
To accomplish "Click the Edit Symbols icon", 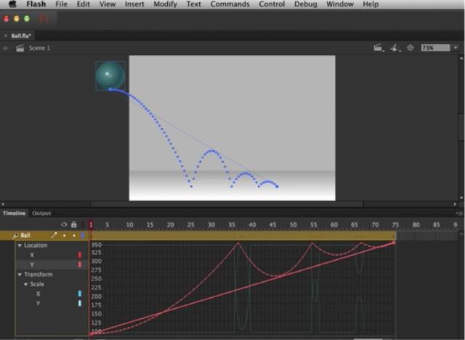I will 395,48.
